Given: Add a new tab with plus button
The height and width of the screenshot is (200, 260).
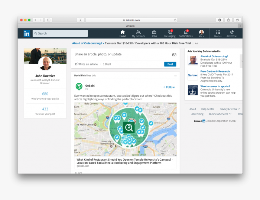Looking at the screenshot, I should coord(240,26).
